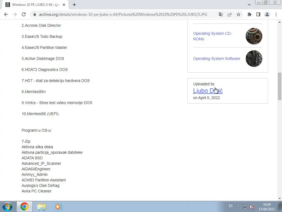Share this page icon in address bar
282x212 pixels.
pos(230,14)
